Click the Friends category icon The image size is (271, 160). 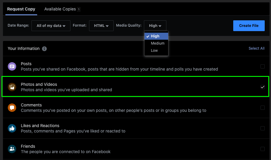12,149
